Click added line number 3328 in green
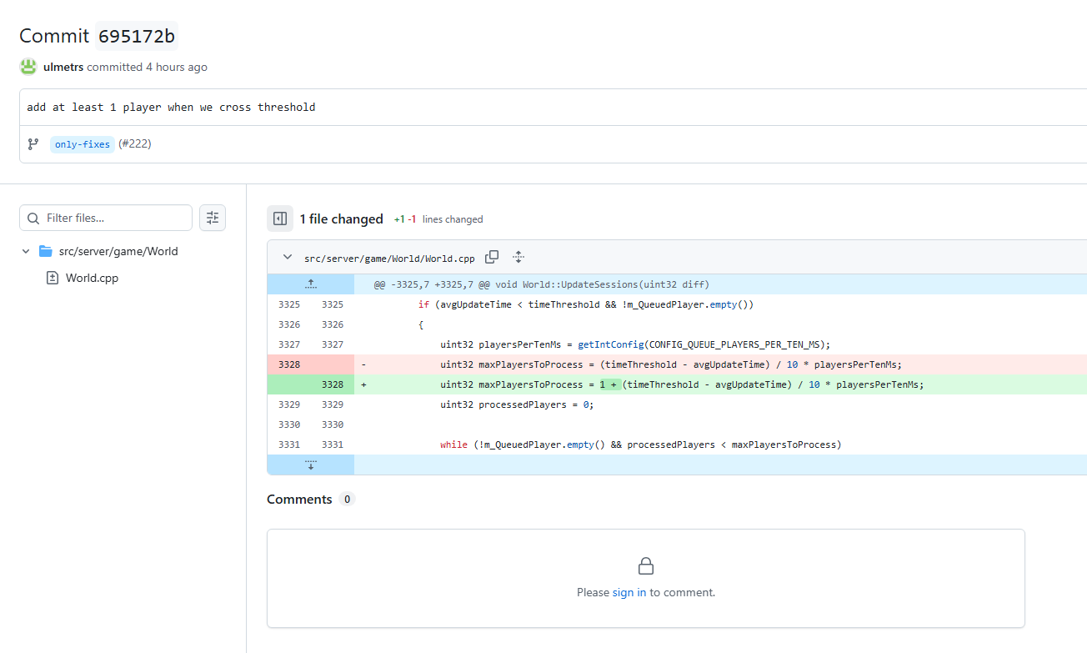 (333, 384)
